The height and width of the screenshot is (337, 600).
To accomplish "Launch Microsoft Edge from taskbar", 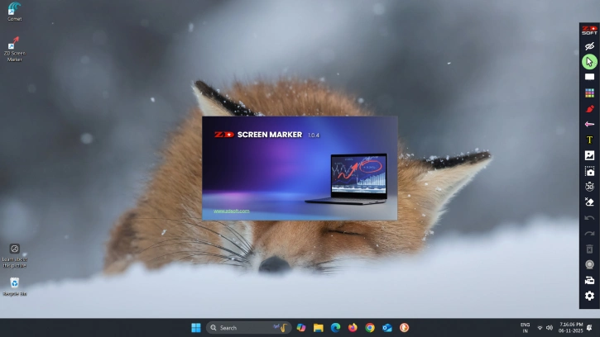I will [x=336, y=328].
